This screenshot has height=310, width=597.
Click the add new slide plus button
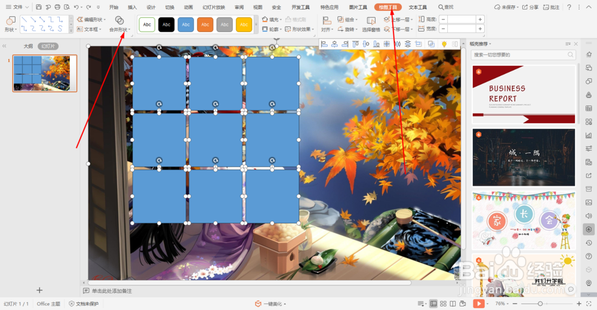(39, 290)
